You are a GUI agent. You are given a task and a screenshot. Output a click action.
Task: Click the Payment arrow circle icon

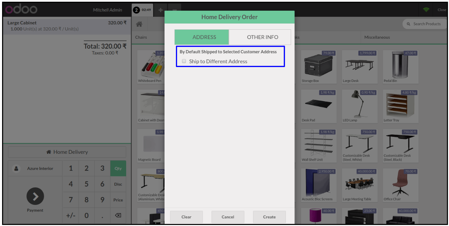35,196
